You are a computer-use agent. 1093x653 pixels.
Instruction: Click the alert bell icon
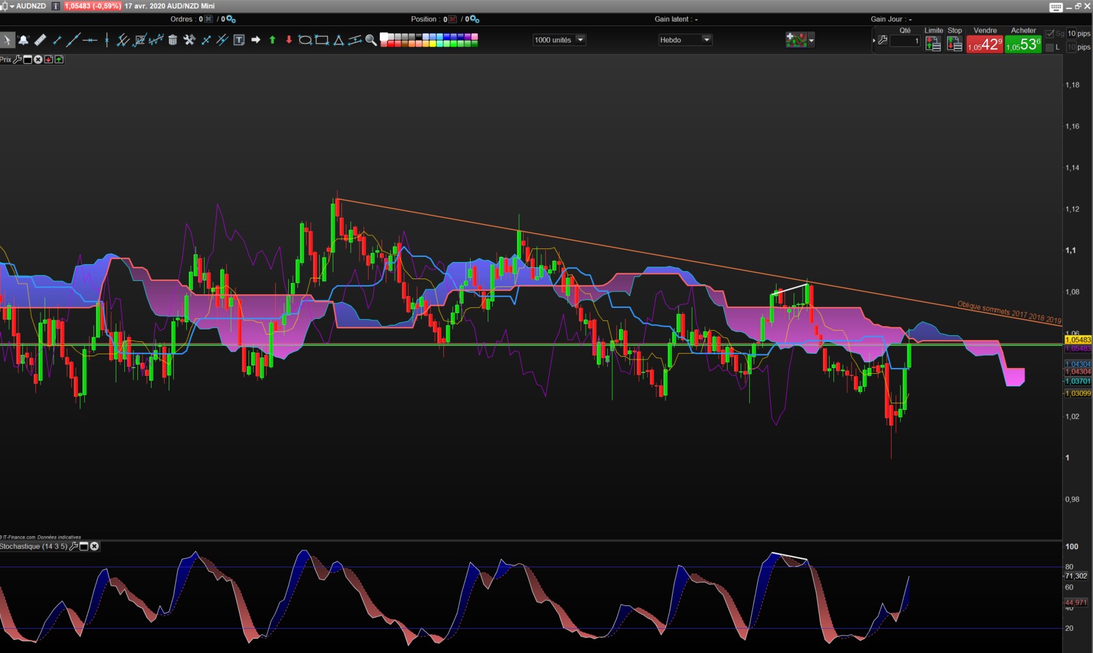pos(24,41)
